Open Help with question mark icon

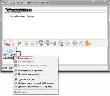[81, 43]
